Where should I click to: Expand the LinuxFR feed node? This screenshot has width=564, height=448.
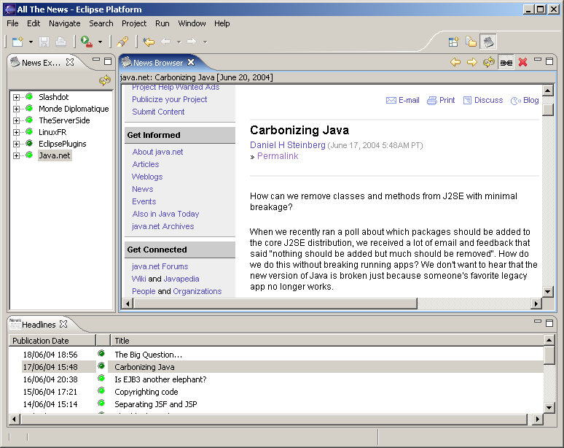(x=16, y=132)
